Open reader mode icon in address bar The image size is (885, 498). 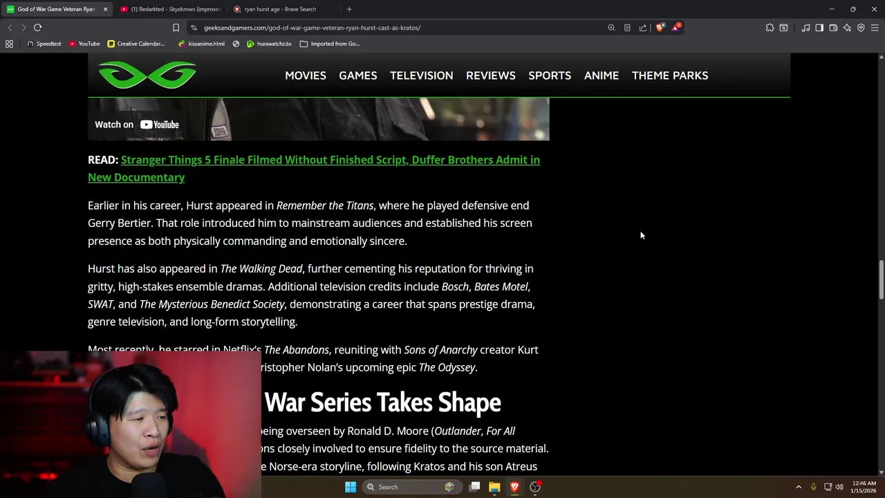tap(627, 28)
